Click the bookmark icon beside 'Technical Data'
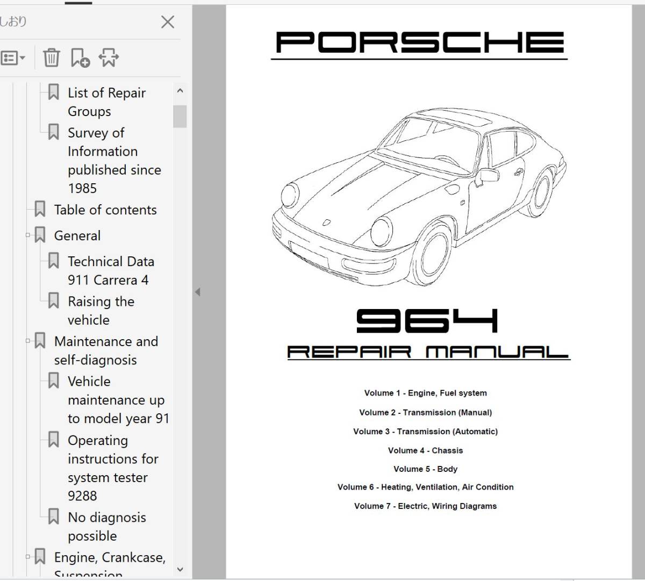The image size is (645, 581). pos(53,261)
